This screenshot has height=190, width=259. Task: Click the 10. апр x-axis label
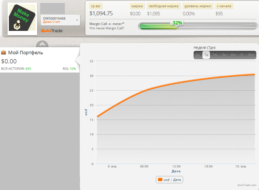pyautogui.click(x=241, y=166)
